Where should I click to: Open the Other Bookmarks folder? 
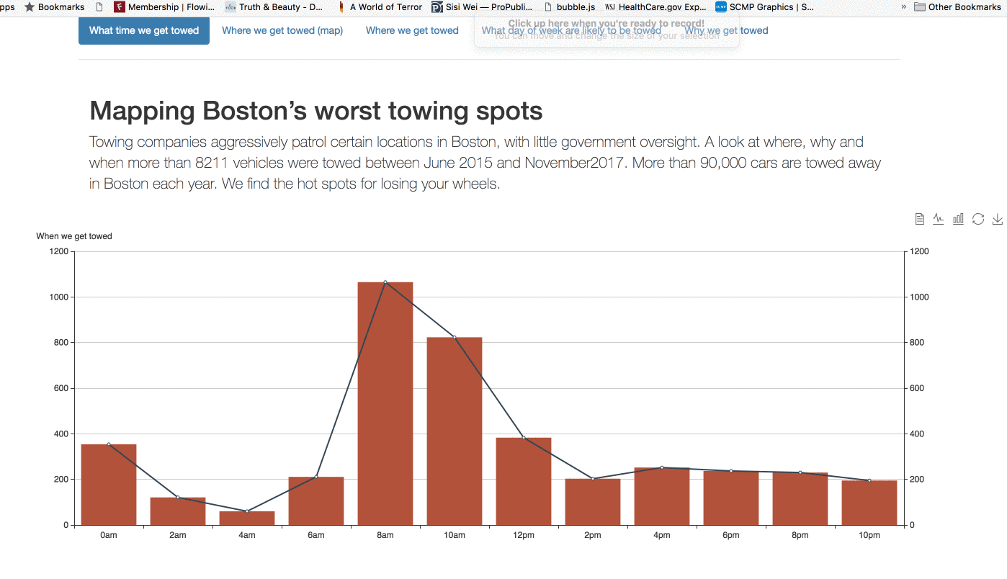click(957, 7)
